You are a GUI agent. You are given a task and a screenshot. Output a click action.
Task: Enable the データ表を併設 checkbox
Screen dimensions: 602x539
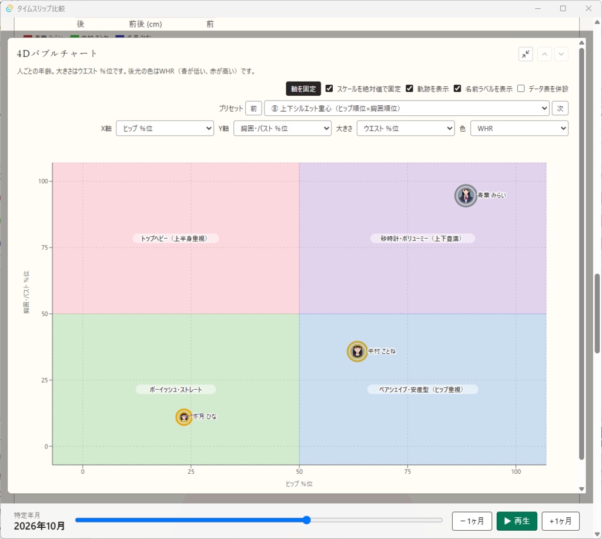click(521, 88)
